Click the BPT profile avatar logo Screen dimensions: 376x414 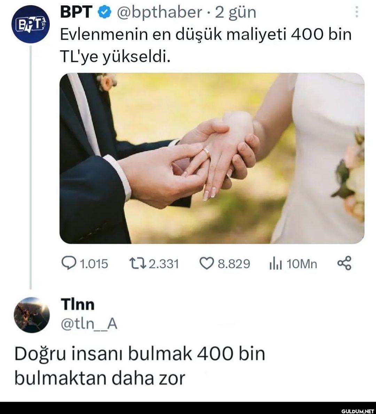coord(31,24)
